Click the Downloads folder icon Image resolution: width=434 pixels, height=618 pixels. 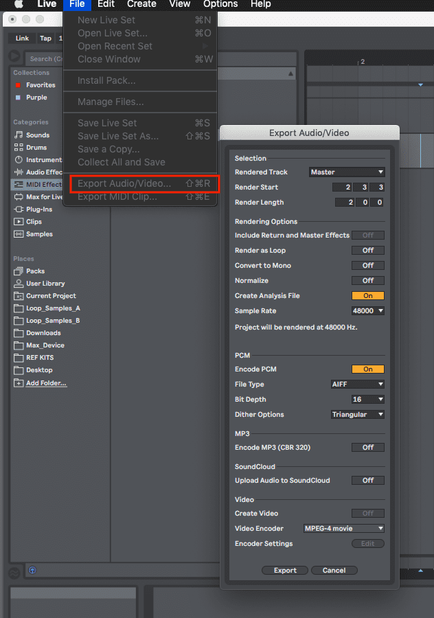pos(19,333)
